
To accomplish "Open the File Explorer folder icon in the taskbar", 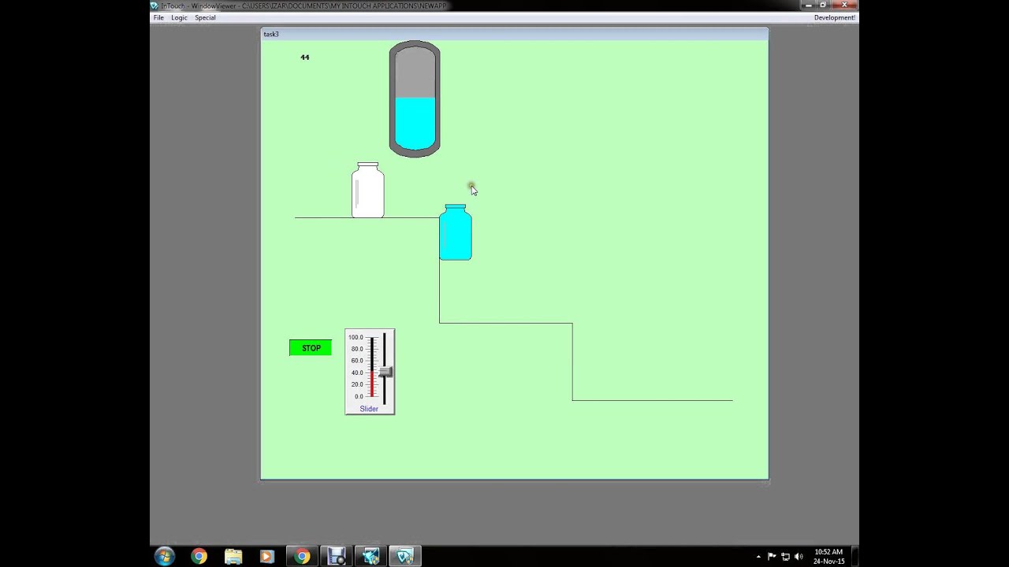I will coord(233,557).
